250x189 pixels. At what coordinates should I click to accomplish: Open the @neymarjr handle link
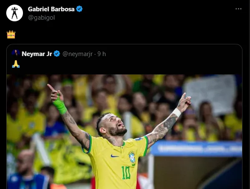click(x=78, y=54)
